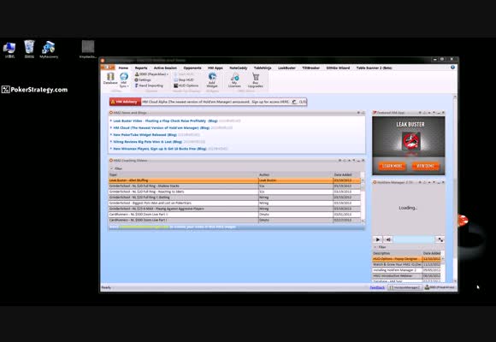Open the SitNGo Wizard tab
Viewport: 496px width, 342px height.
[x=338, y=68]
